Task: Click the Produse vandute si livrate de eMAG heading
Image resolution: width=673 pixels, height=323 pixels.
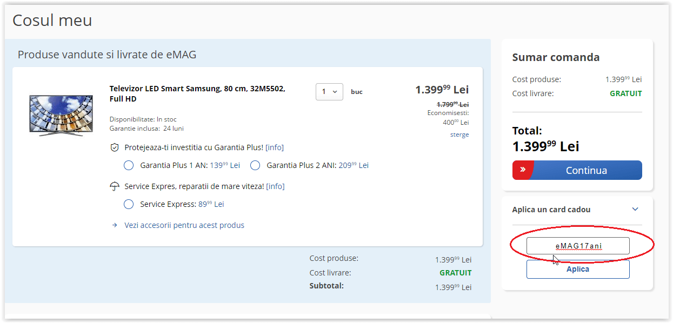Action: pos(107,55)
